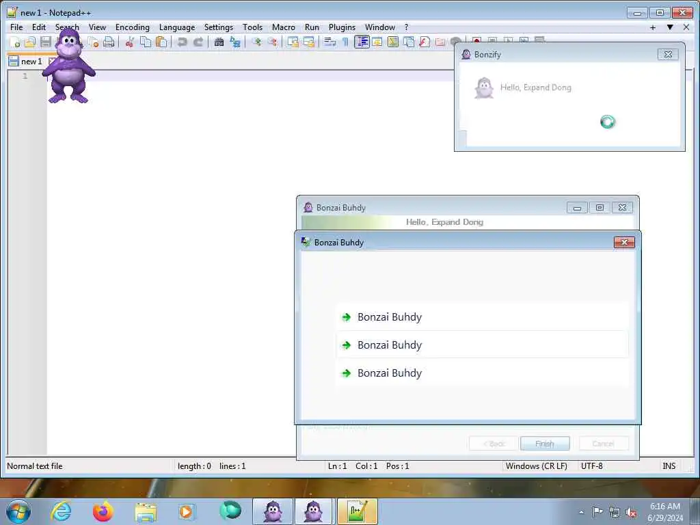700x525 pixels.
Task: Open the Encoding menu
Action: click(x=132, y=27)
